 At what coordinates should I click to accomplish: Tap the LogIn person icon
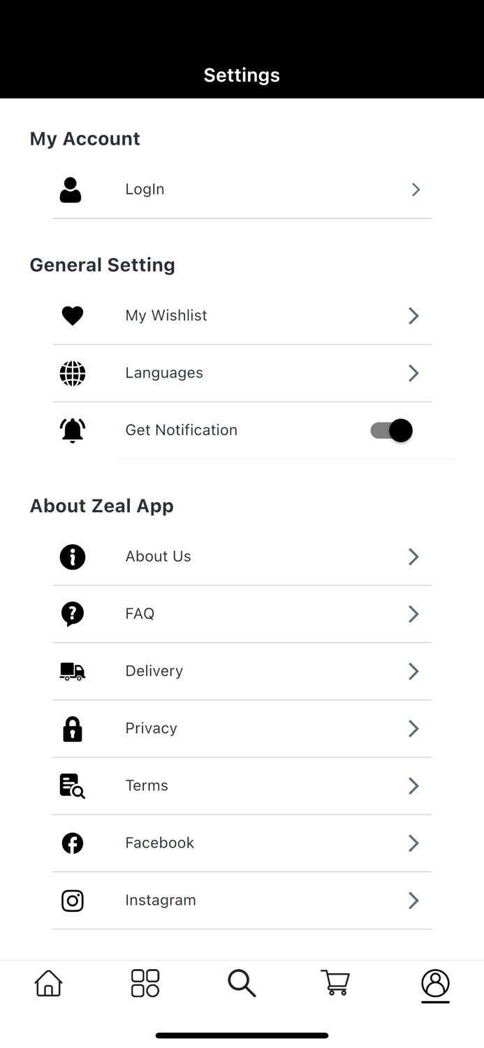pos(71,189)
